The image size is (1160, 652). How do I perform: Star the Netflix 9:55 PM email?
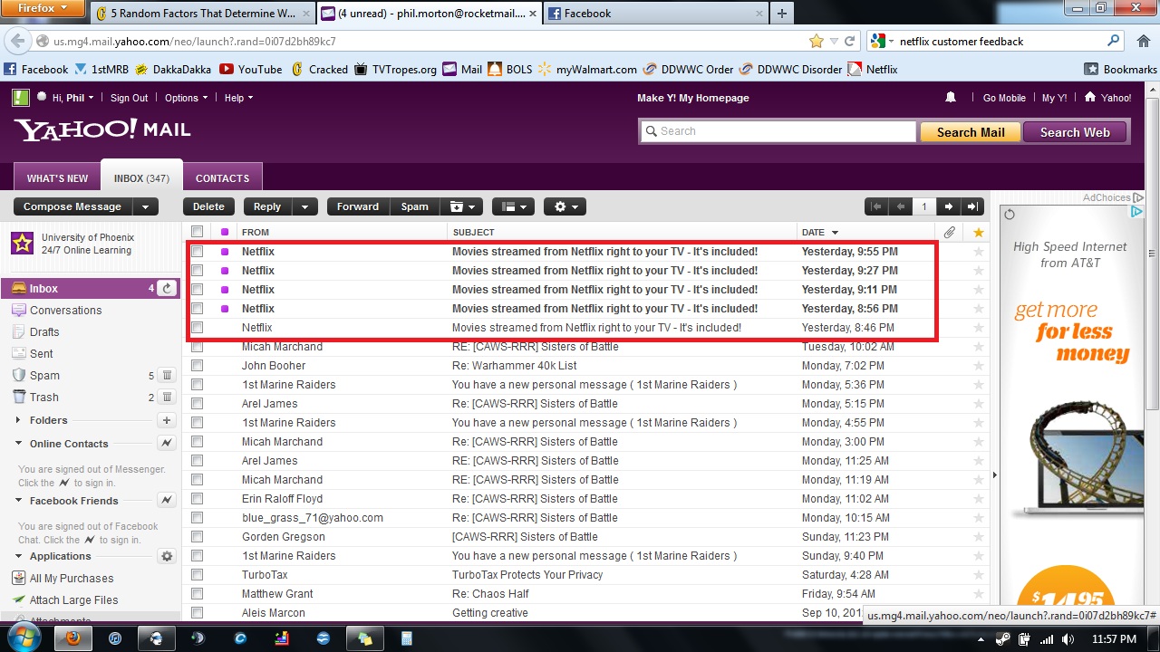pos(978,252)
